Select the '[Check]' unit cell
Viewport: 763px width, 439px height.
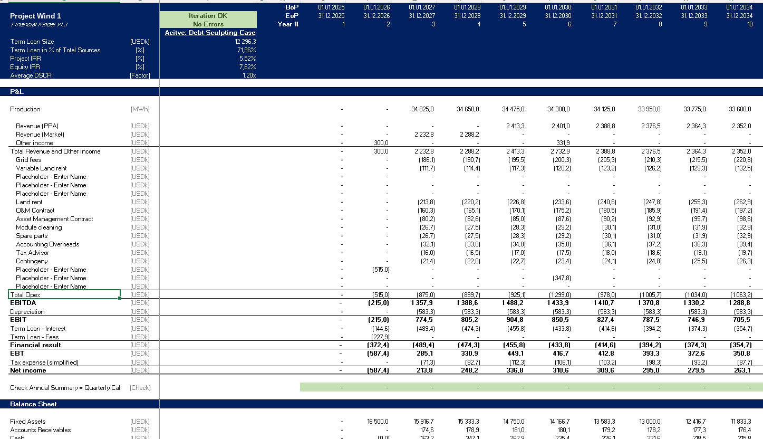(x=140, y=388)
